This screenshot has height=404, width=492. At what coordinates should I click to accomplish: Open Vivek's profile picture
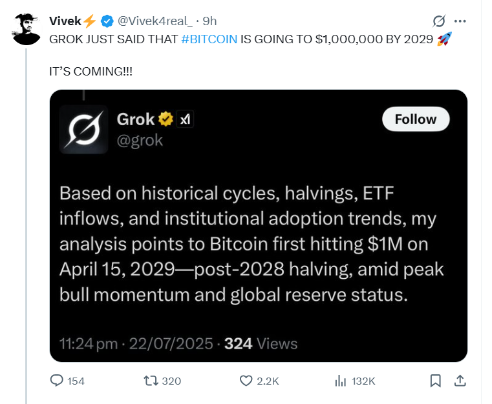pyautogui.click(x=26, y=29)
